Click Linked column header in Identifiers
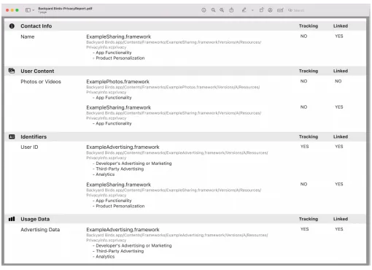This screenshot has height=270, width=372. [341, 136]
